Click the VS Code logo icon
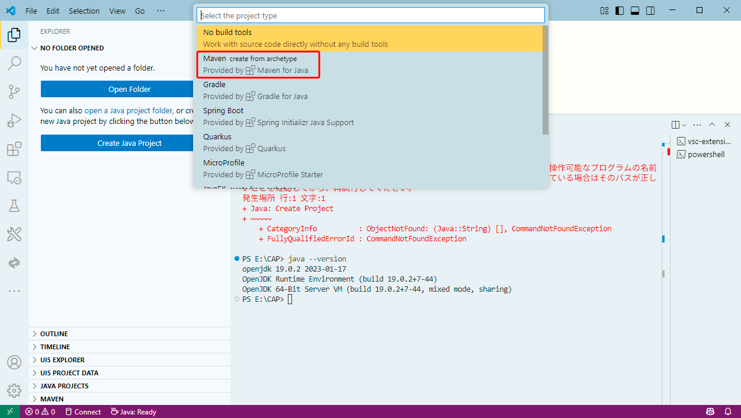Image resolution: width=741 pixels, height=418 pixels. [x=11, y=11]
